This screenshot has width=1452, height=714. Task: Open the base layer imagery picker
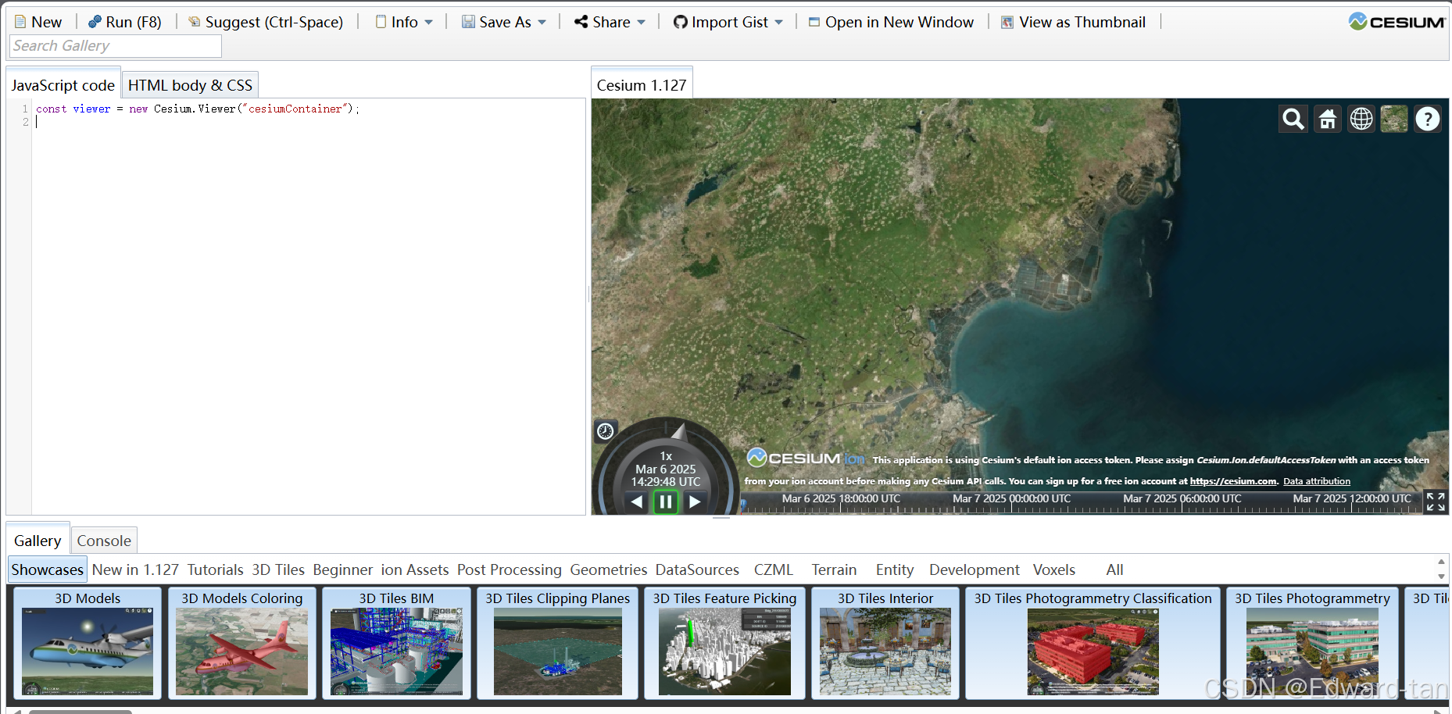[1393, 119]
